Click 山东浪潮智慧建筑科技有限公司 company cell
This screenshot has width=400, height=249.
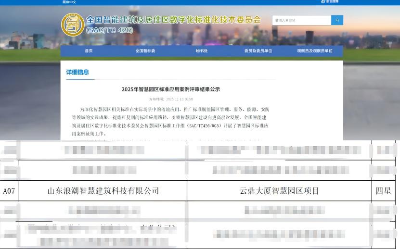(103, 191)
